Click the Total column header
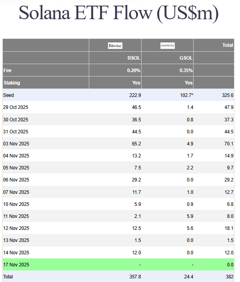This screenshot has height=282, width=240. click(x=228, y=45)
